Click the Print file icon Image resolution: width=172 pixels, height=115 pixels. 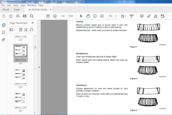(x=25, y=16)
